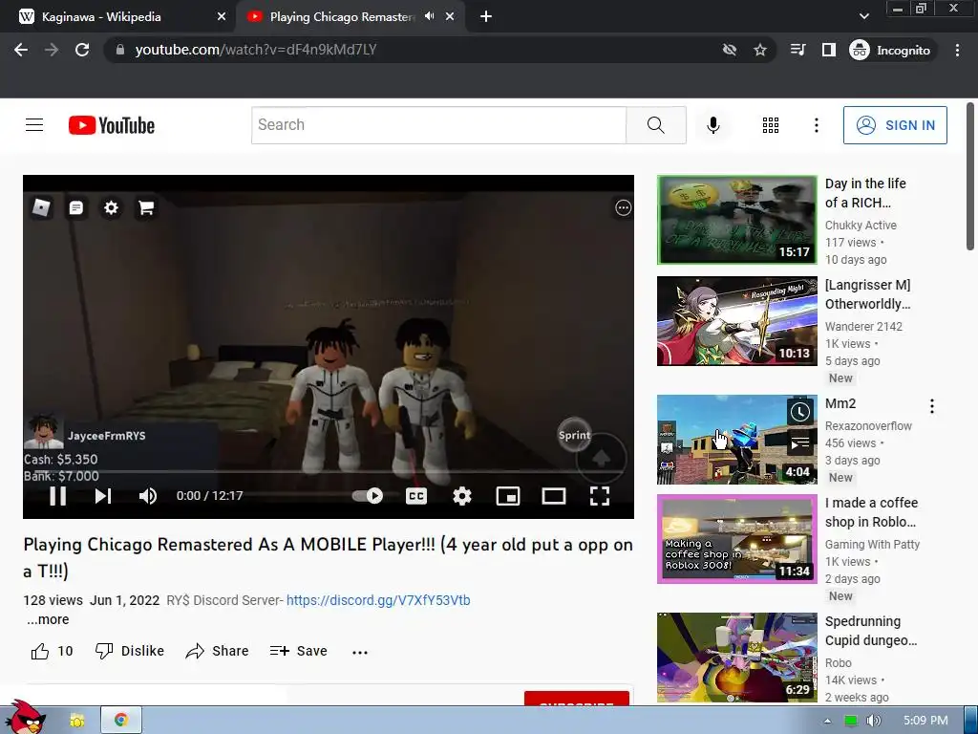The image size is (978, 734).
Task: Open the options menu for Mm2 video
Action: tap(932, 406)
